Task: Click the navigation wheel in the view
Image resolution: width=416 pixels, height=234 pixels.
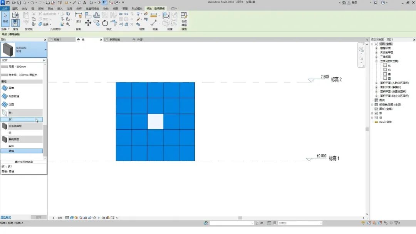Action: click(x=361, y=50)
